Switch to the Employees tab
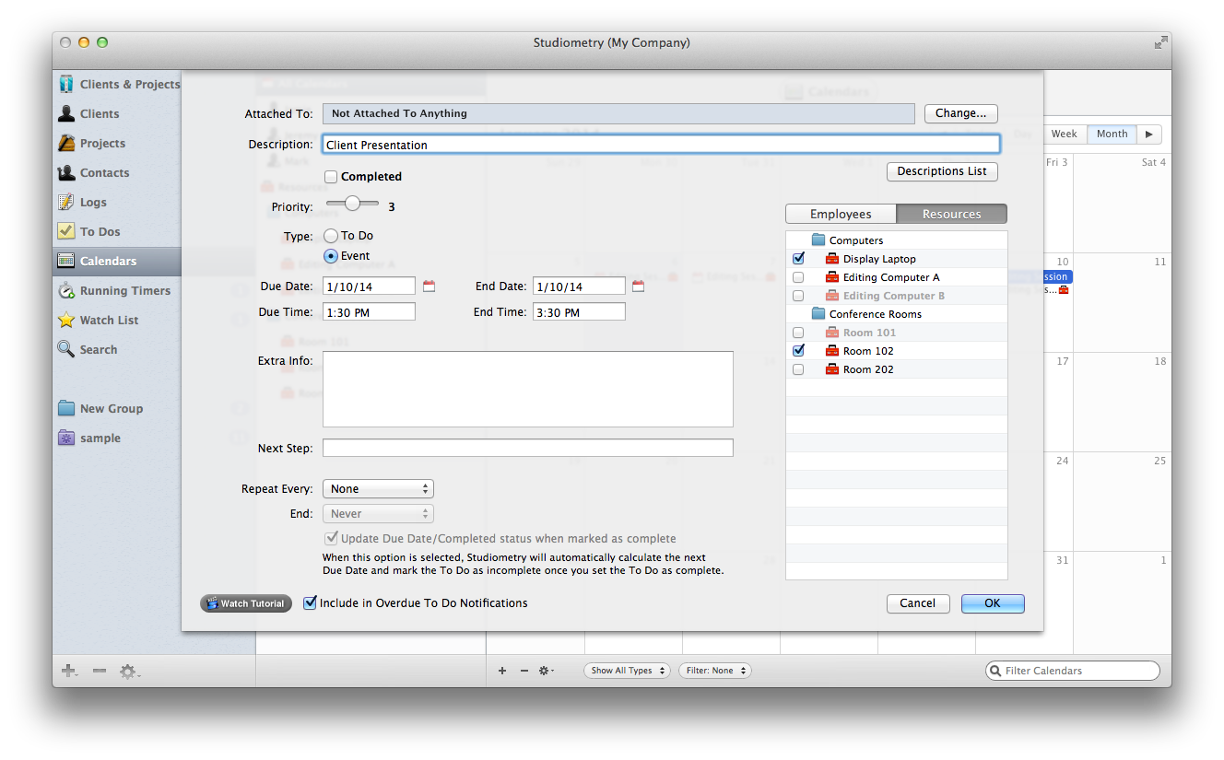Viewport: 1224px width, 760px height. point(840,213)
